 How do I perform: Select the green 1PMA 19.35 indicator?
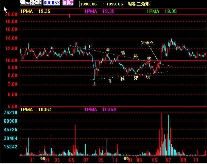(161, 11)
